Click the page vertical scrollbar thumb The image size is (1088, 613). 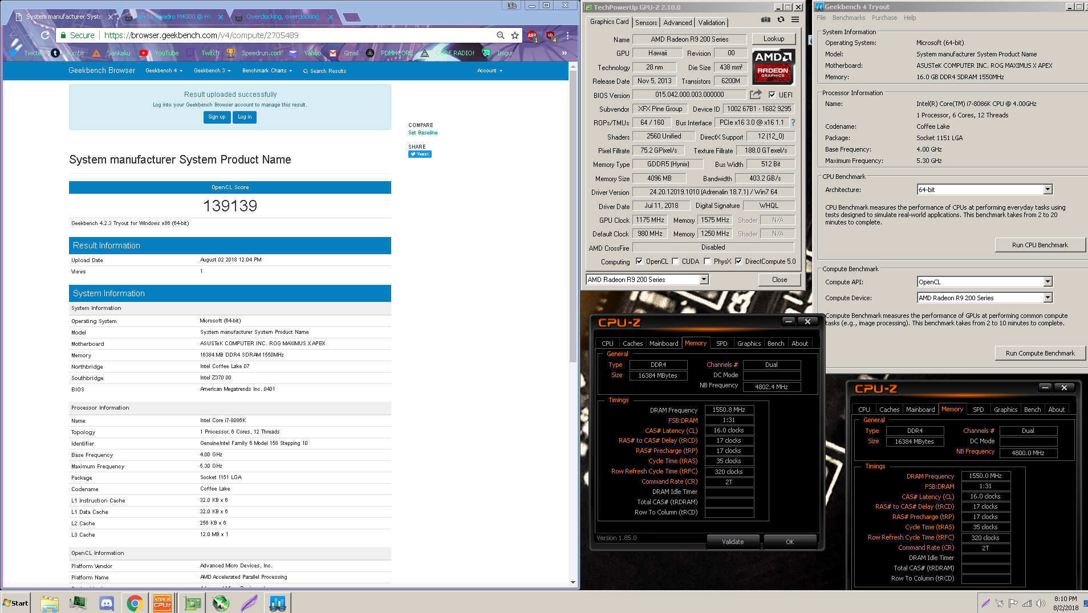click(x=573, y=216)
